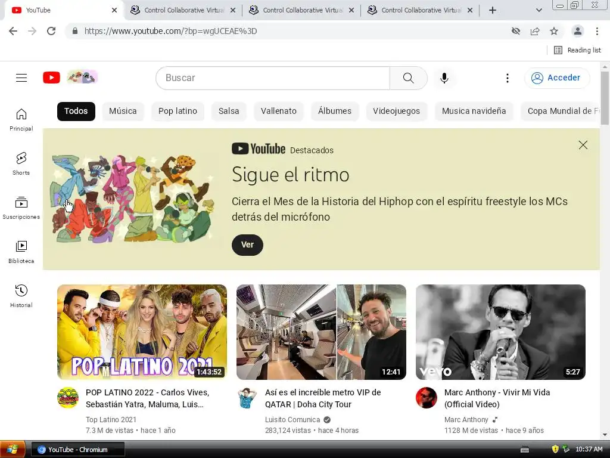Screen dimensions: 610x458
Task: Click the Ver button in banner
Action: pos(247,245)
